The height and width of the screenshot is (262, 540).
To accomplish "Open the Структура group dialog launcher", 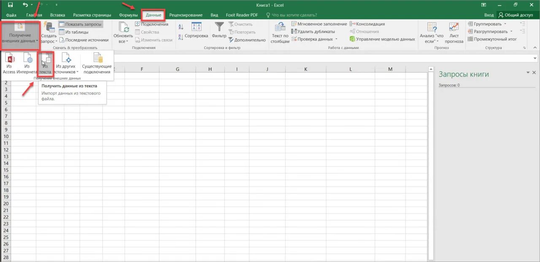I will tap(524, 48).
